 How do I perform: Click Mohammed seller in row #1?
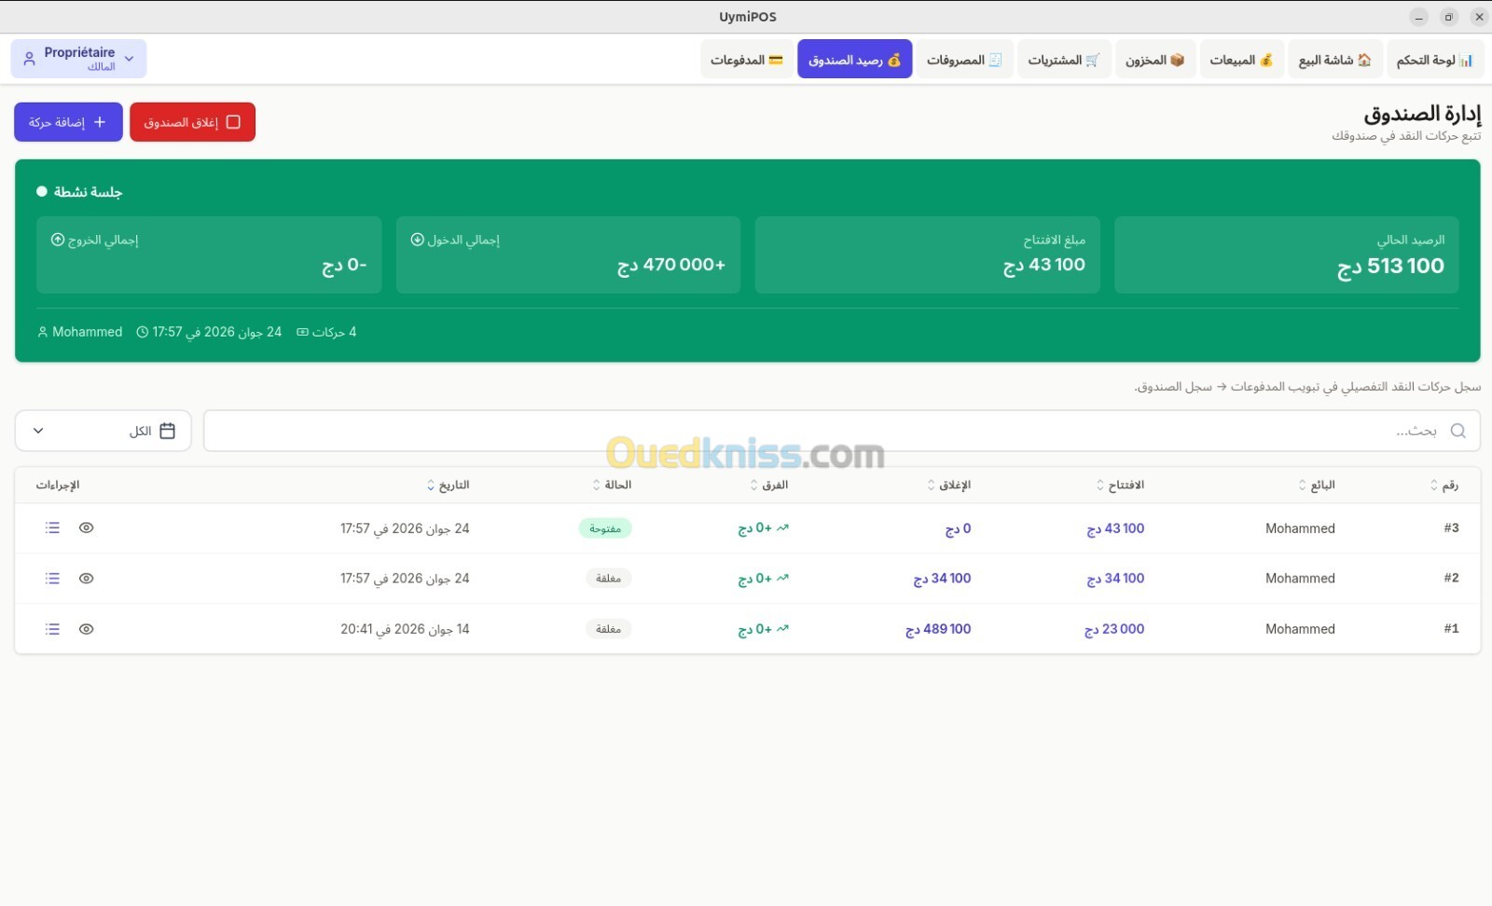click(x=1300, y=629)
